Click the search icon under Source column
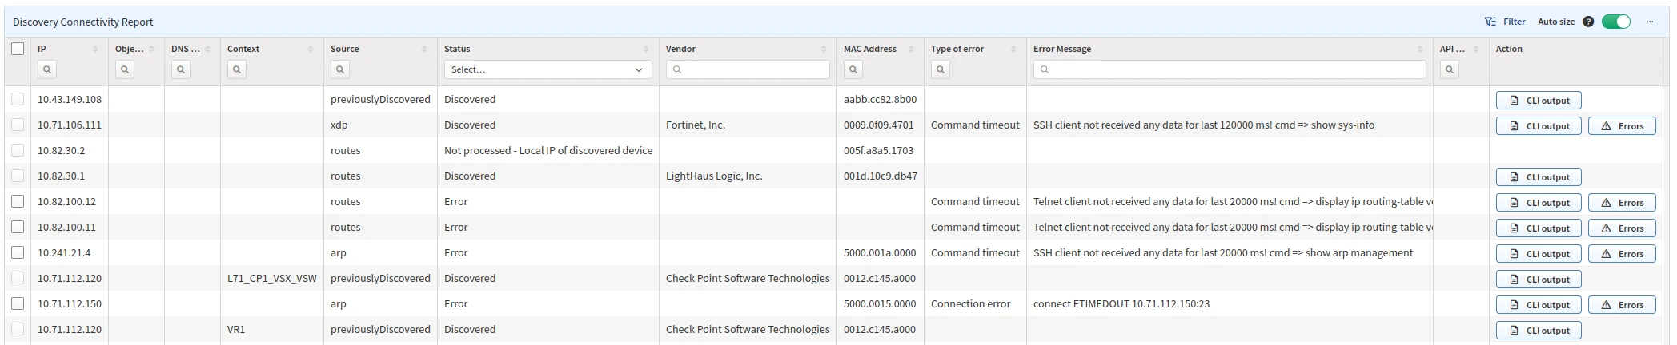Screen dimensions: 1677x345 point(340,70)
